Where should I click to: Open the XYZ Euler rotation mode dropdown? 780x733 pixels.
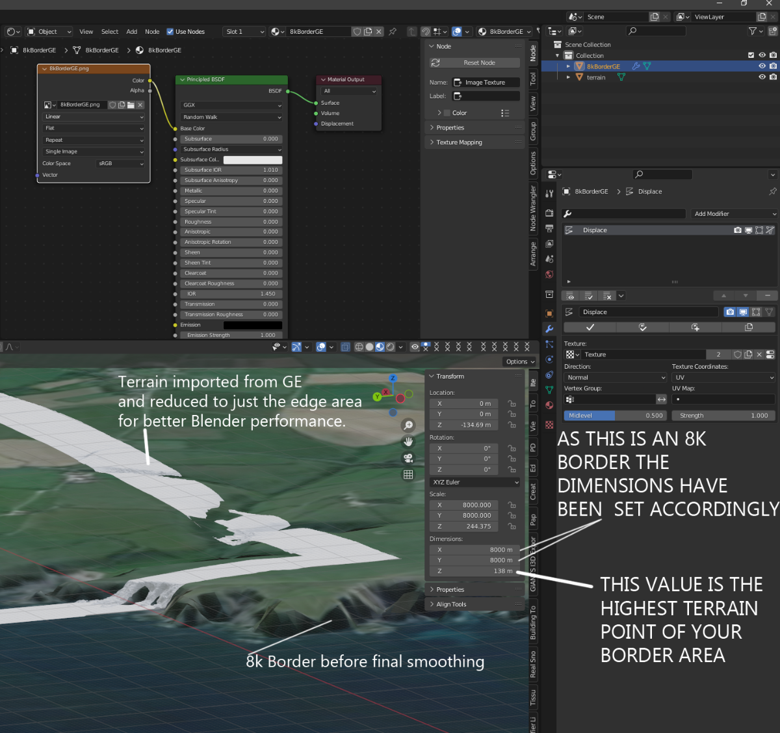(475, 483)
